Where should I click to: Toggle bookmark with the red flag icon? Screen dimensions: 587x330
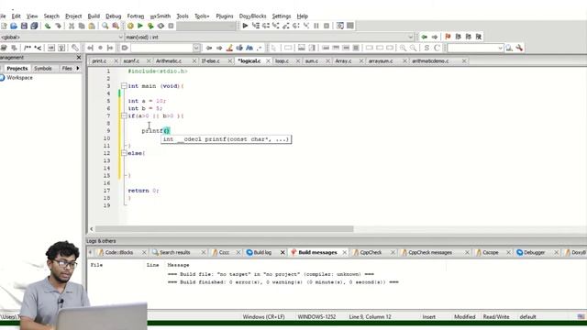448,37
